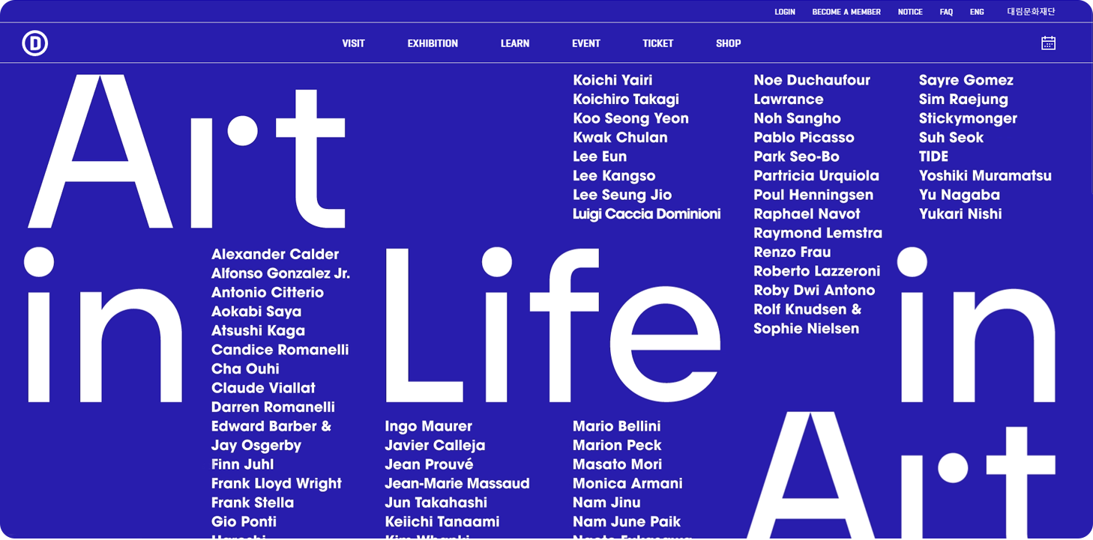
Task: Select artist name Sim Raejung
Action: pos(963,100)
